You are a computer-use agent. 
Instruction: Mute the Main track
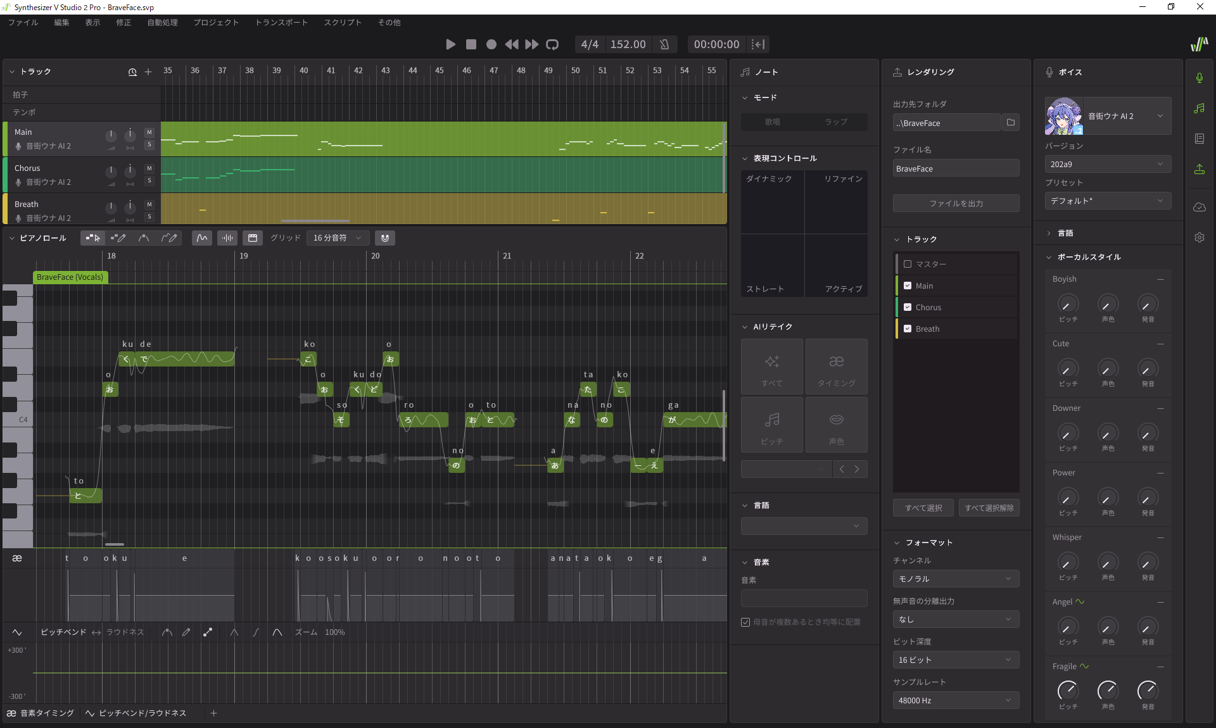[149, 132]
